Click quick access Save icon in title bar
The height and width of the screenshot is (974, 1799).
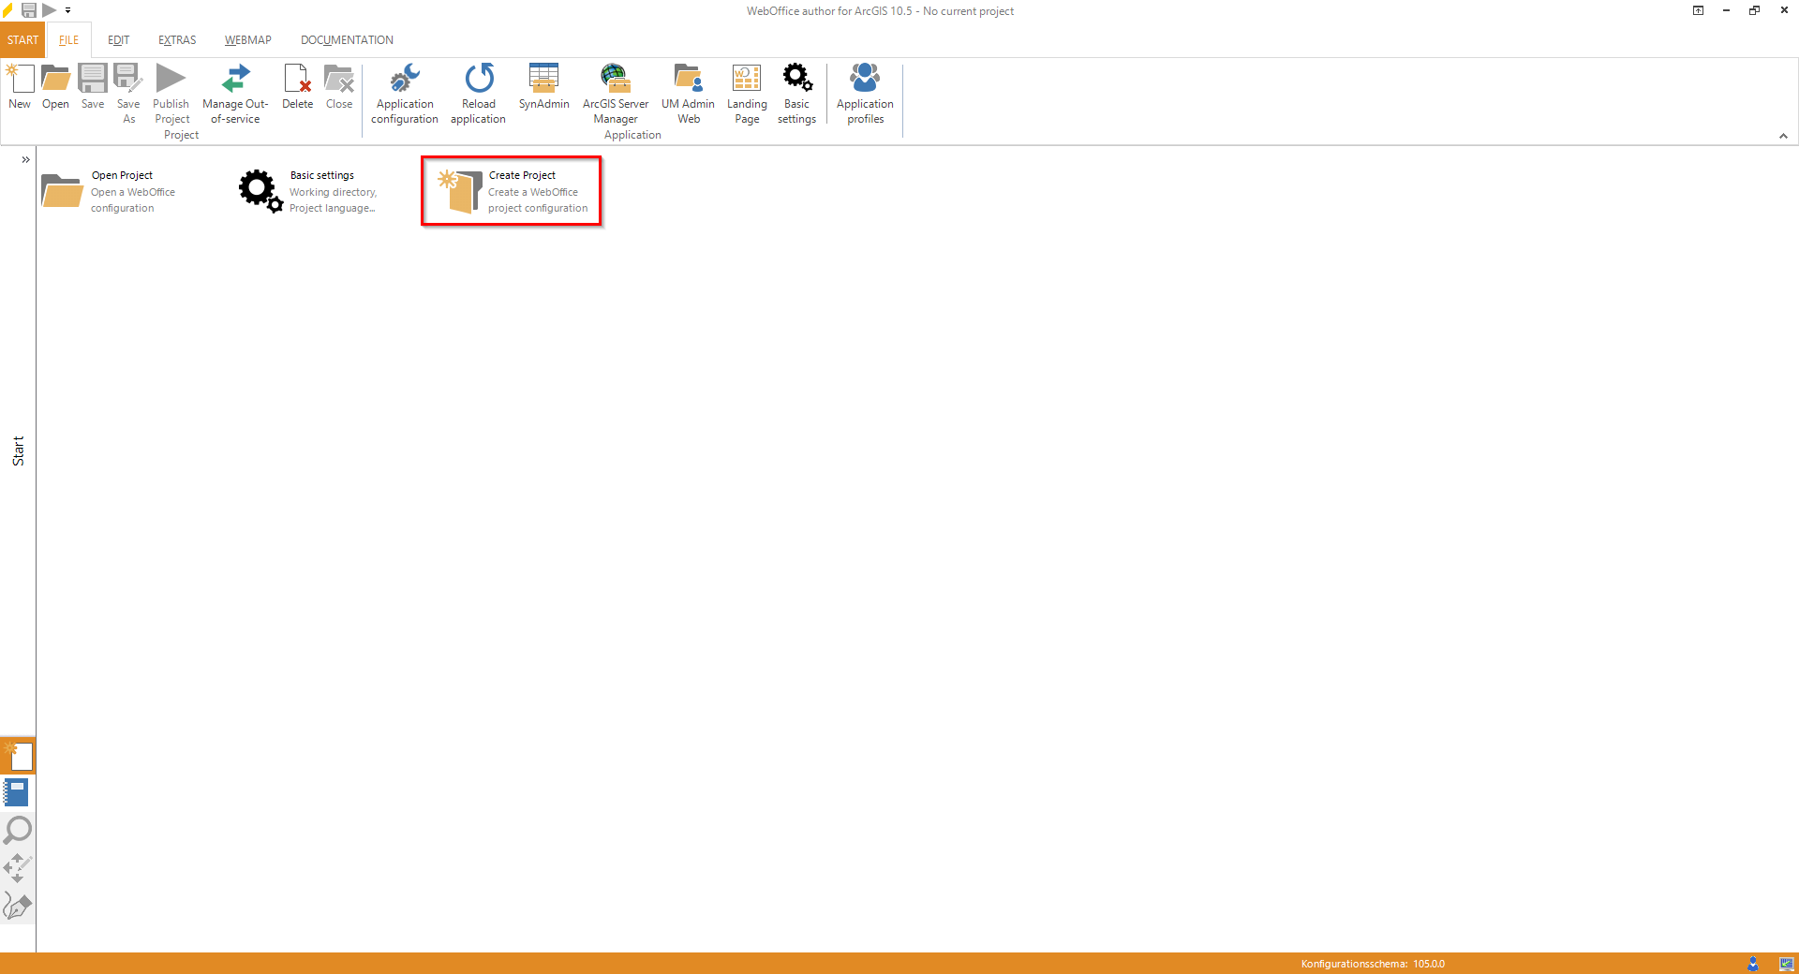pos(29,10)
